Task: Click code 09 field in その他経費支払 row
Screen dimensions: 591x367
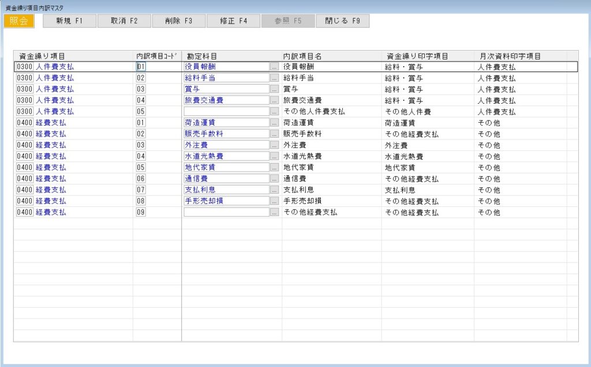Action: click(141, 212)
